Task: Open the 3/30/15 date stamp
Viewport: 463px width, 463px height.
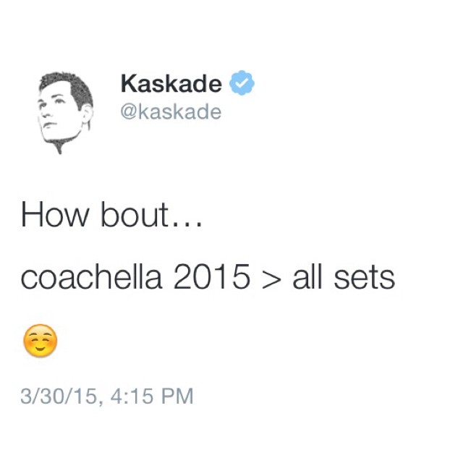Action: [59, 396]
